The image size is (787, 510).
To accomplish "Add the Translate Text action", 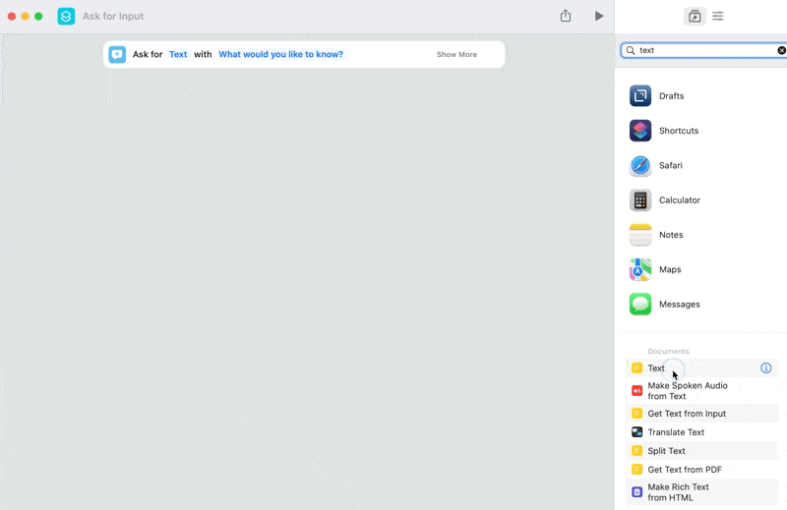I will pyautogui.click(x=702, y=431).
